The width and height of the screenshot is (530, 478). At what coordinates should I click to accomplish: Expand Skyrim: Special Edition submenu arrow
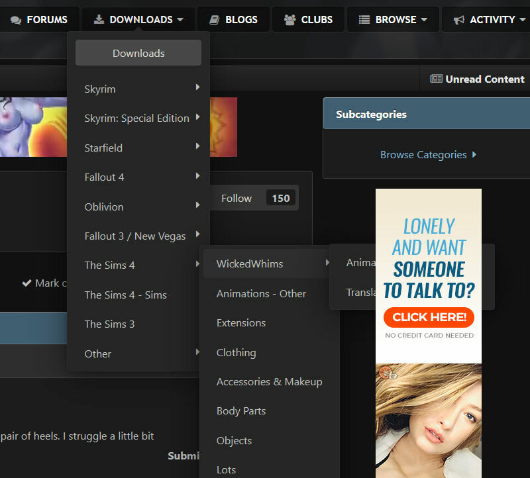pos(197,117)
